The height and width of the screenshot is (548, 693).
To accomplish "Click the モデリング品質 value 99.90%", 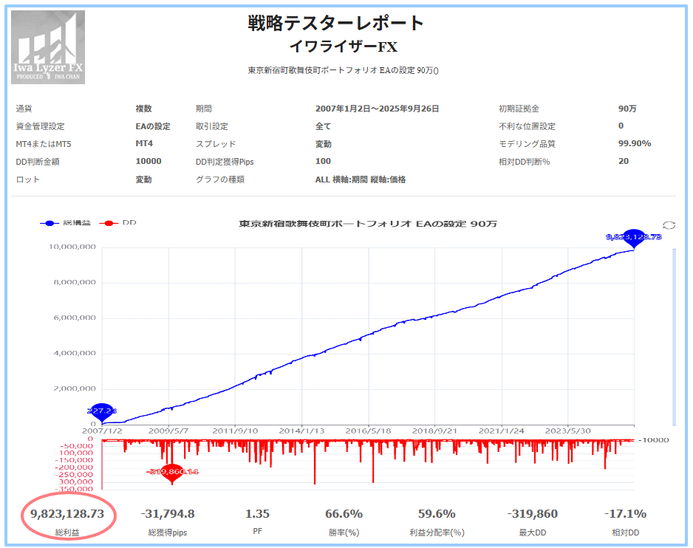I will click(x=634, y=143).
